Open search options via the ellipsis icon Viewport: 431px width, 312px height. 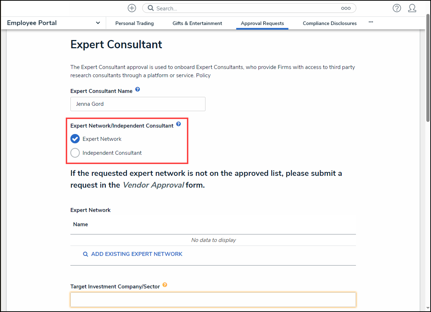pos(346,8)
